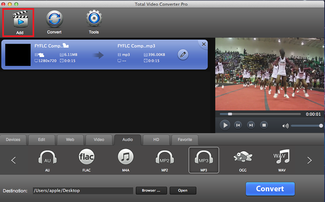Select the black source video thumbnail
Screen dimensions: 325x202
[18, 55]
